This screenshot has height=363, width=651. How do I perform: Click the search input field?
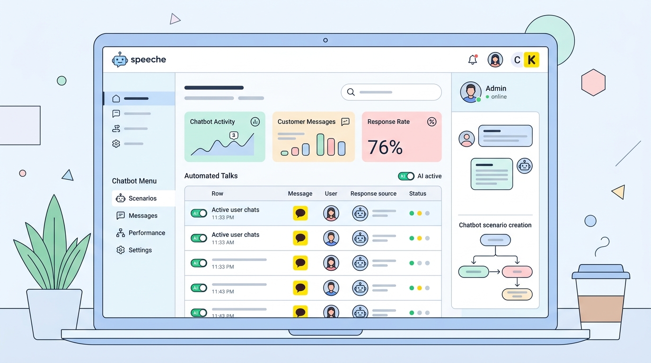[391, 92]
